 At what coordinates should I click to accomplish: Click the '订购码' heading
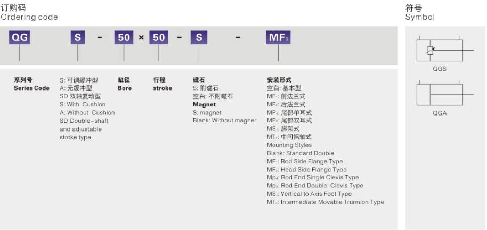(13, 7)
